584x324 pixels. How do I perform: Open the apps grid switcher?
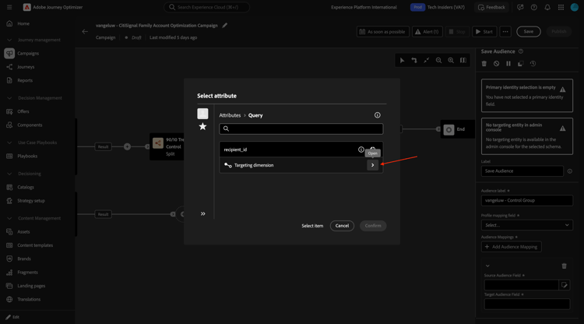561,7
